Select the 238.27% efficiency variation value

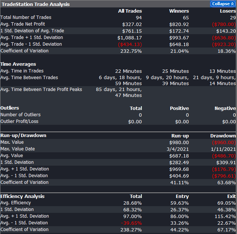point(131,230)
